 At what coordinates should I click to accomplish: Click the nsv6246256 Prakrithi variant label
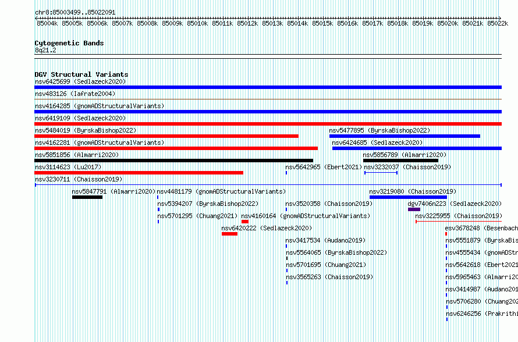[482, 313]
